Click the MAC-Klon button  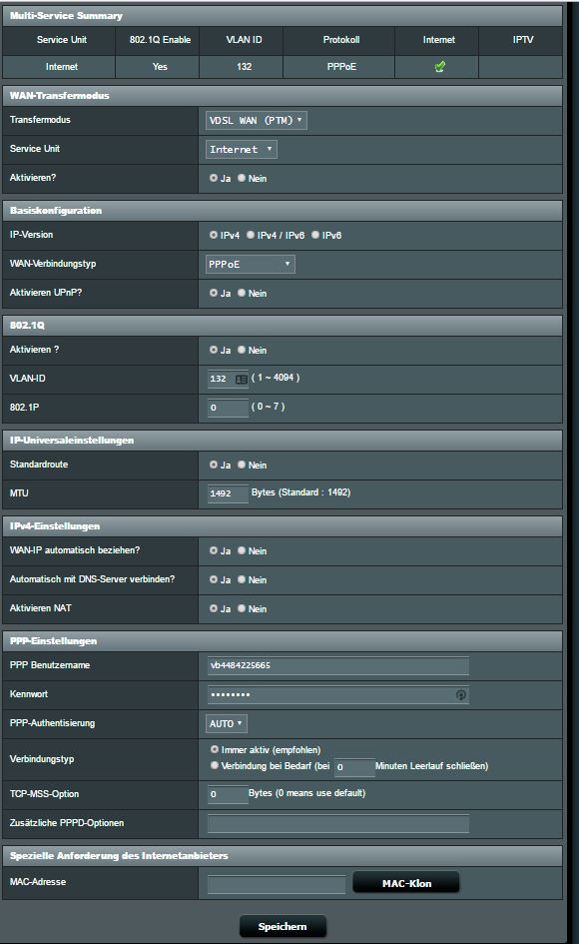pos(406,883)
